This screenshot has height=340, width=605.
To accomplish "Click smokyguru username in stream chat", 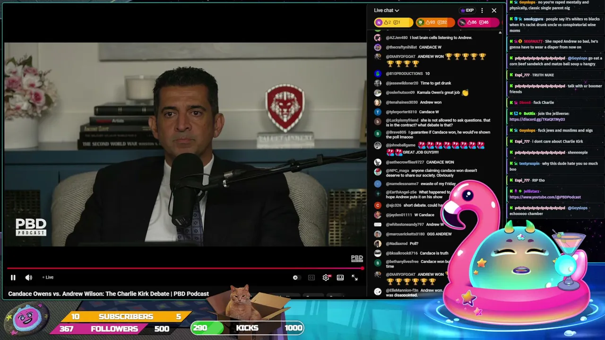I will pyautogui.click(x=533, y=19).
